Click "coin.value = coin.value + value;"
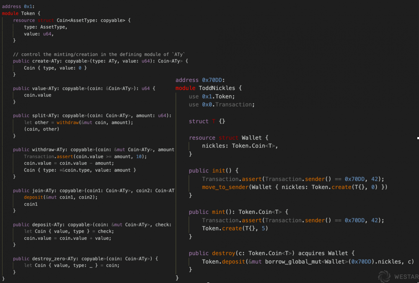This screenshot has width=419, height=283. click(x=67, y=238)
